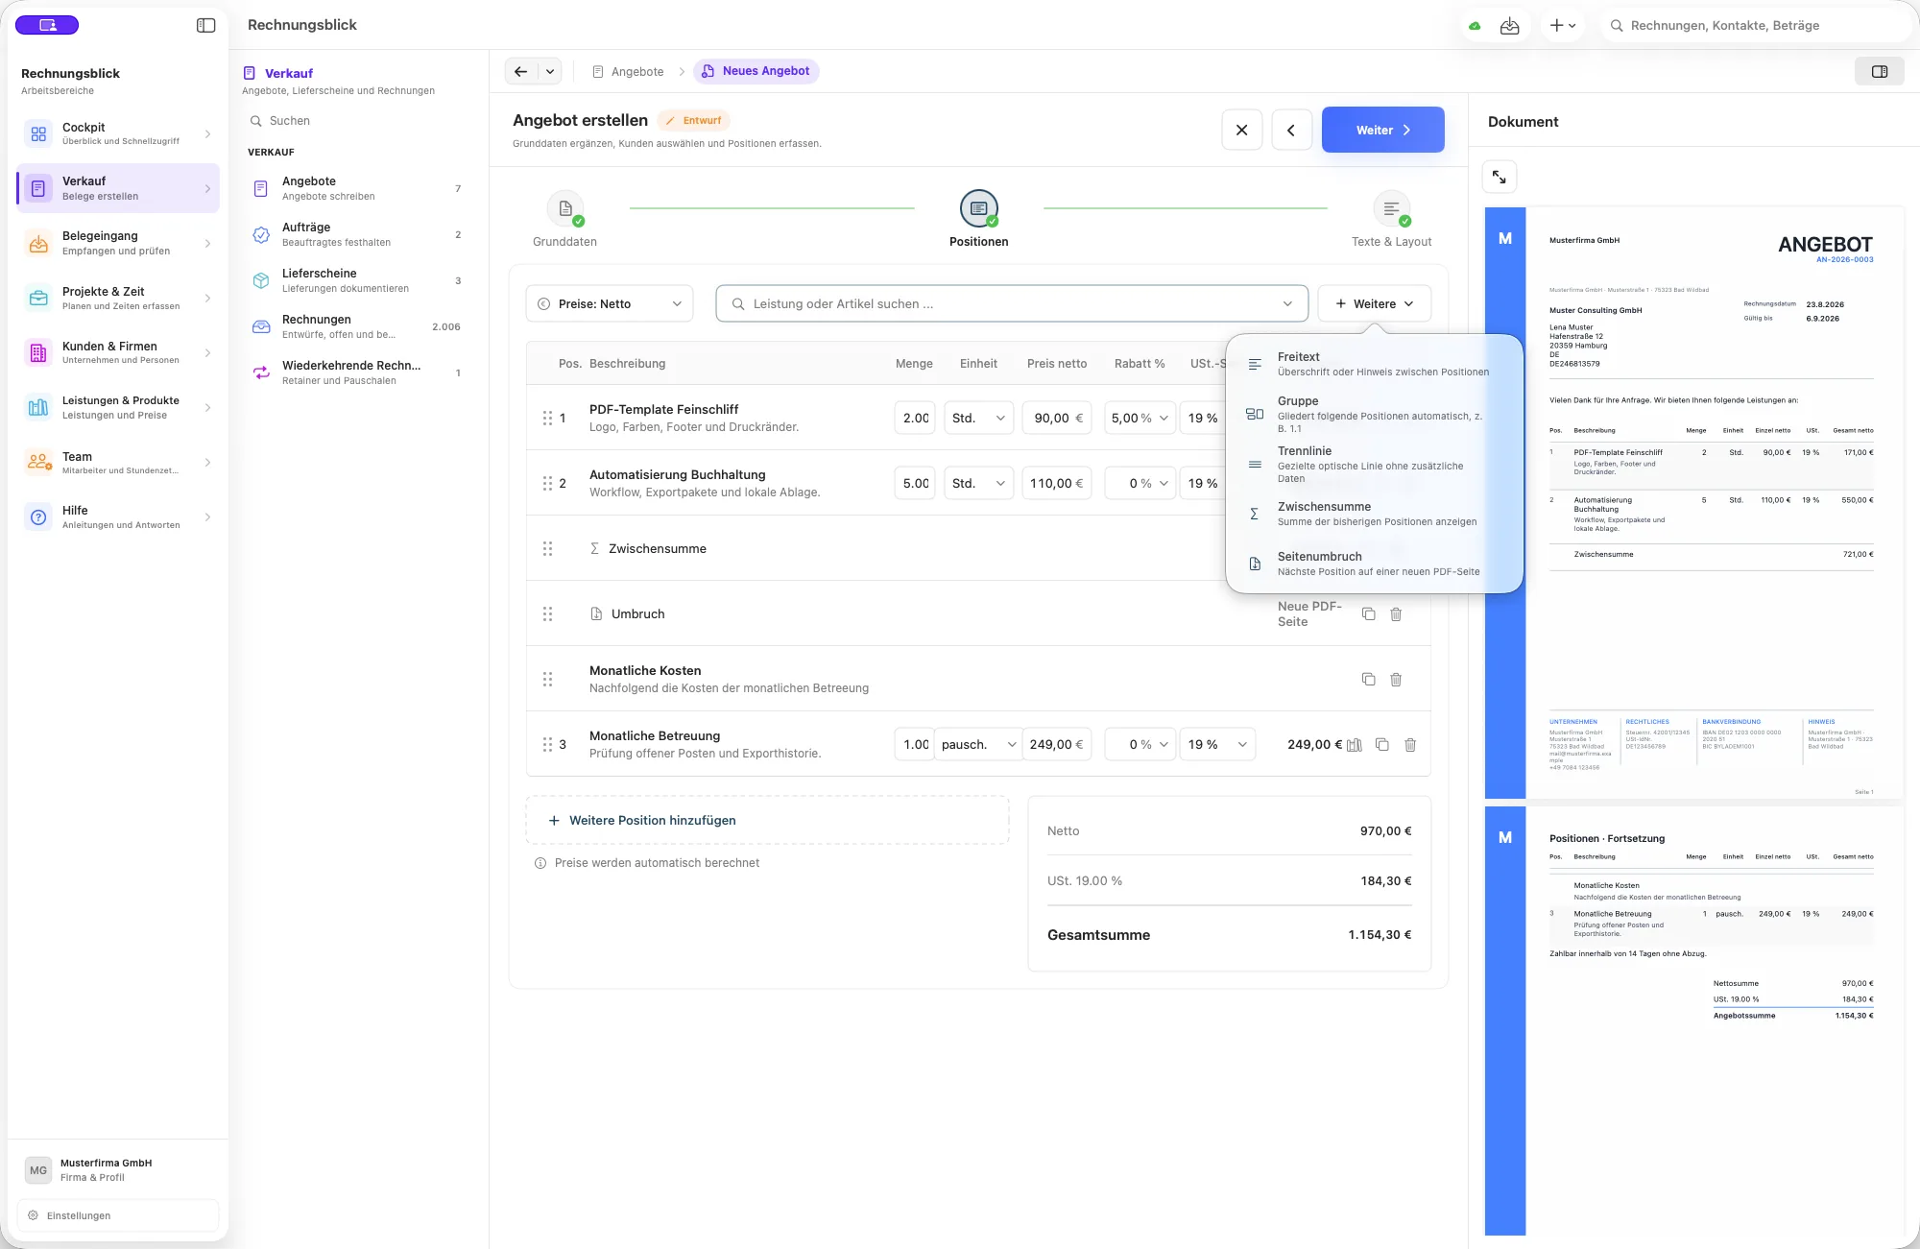Edit Menge field of Automatisierung Buchhaltung
Image resolution: width=1920 pixels, height=1249 pixels.
915,483
